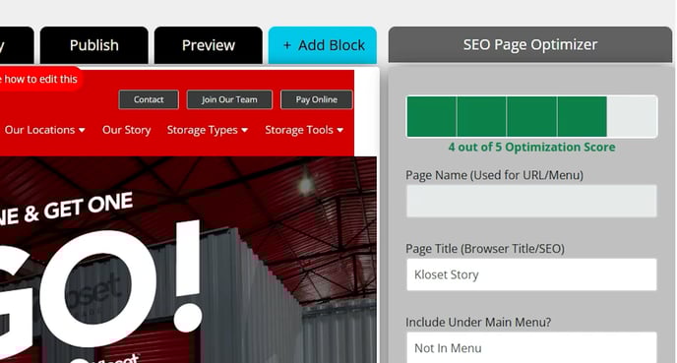Edit the Page Title field with Kloset Story
The image size is (677, 363).
(531, 274)
